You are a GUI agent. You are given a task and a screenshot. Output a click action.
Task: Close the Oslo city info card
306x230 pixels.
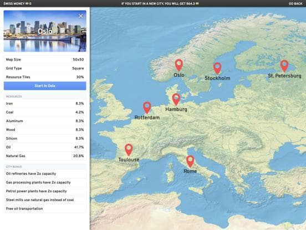(x=80, y=16)
